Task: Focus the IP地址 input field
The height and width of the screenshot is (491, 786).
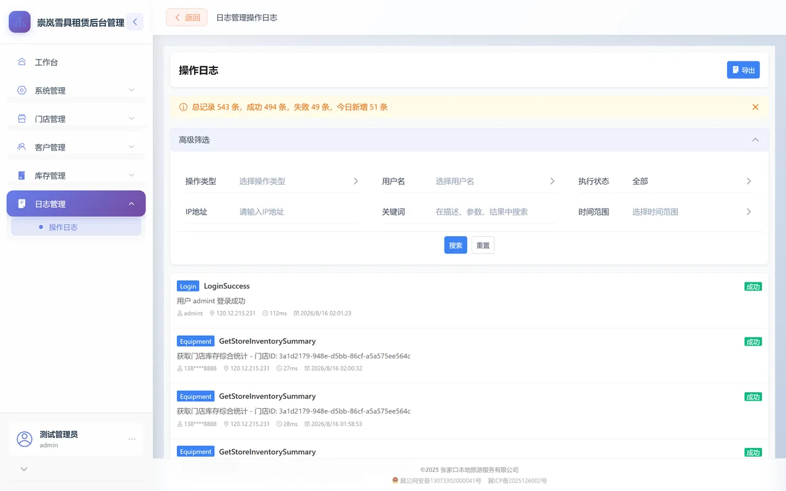Action: click(x=299, y=212)
